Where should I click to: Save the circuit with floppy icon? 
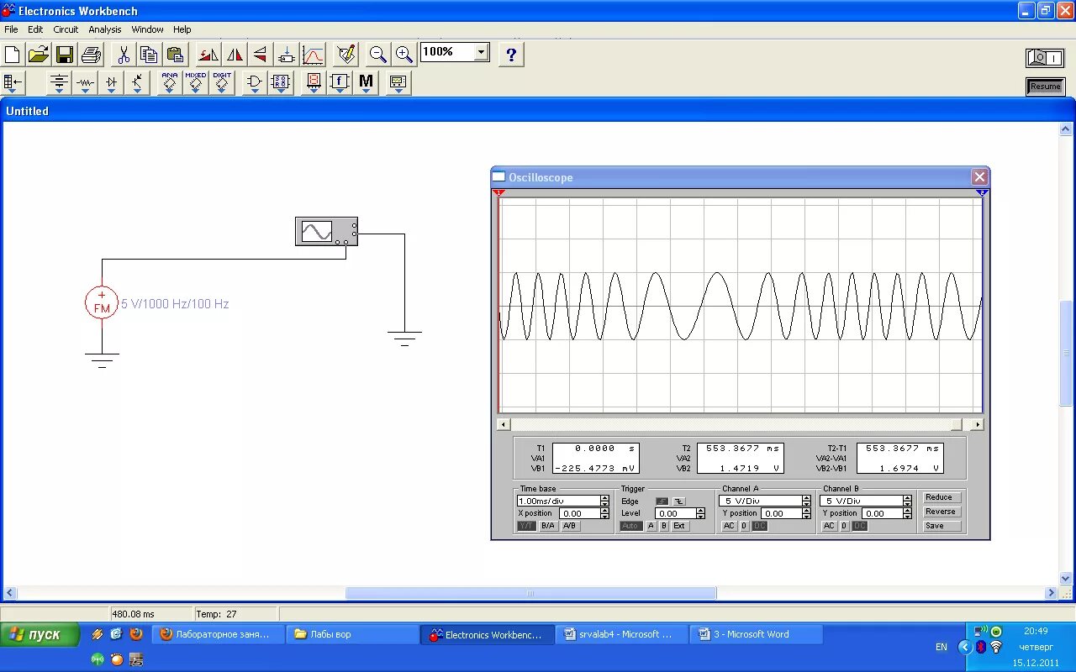click(65, 55)
